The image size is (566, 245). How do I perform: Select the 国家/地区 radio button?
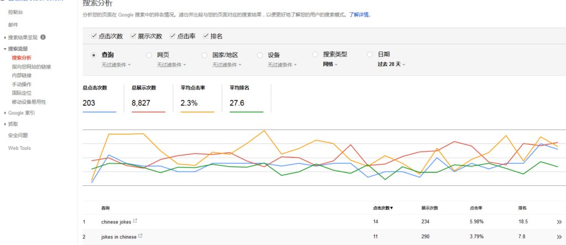pos(205,55)
